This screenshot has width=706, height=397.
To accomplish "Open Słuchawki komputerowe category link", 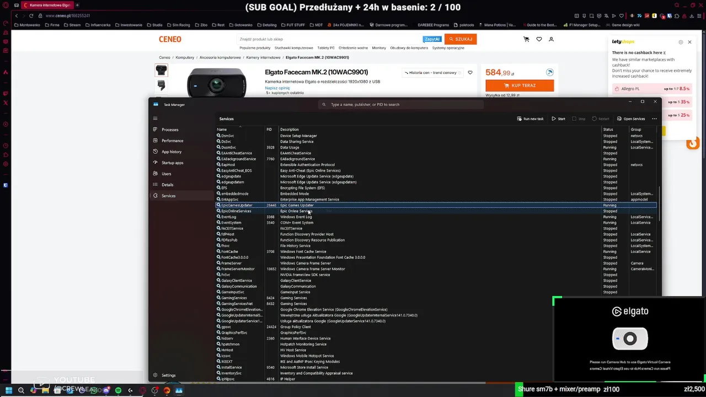I will [x=293, y=48].
